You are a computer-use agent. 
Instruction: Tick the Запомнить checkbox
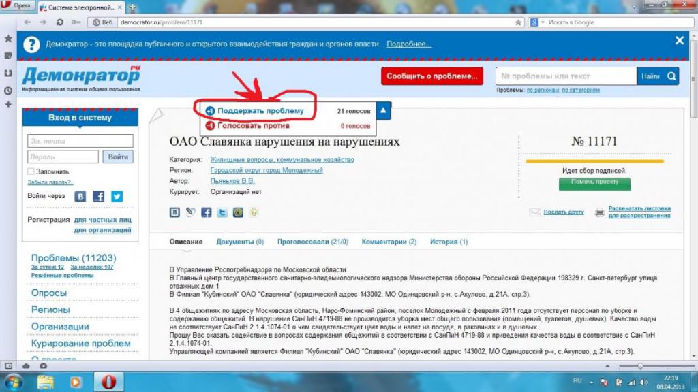tap(31, 171)
